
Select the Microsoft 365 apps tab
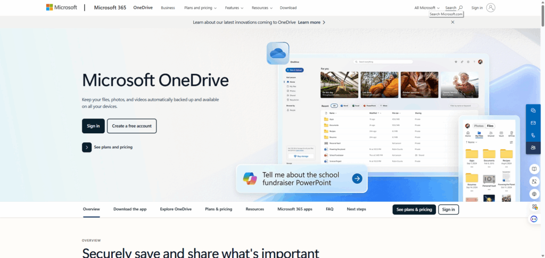pyautogui.click(x=295, y=209)
